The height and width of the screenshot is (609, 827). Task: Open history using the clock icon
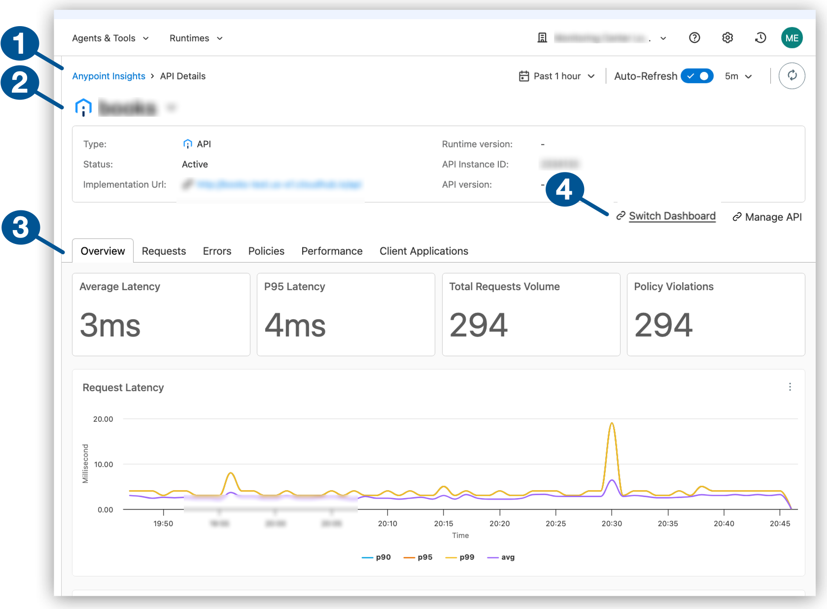pos(760,37)
